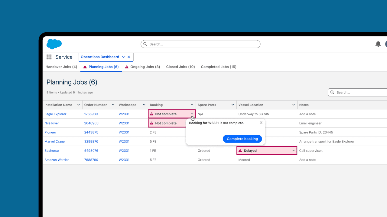Open the Pioneer installation link
Screen dimensions: 387x217
50,132
